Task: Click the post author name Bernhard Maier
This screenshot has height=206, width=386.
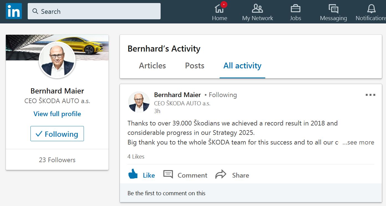Action: 177,95
